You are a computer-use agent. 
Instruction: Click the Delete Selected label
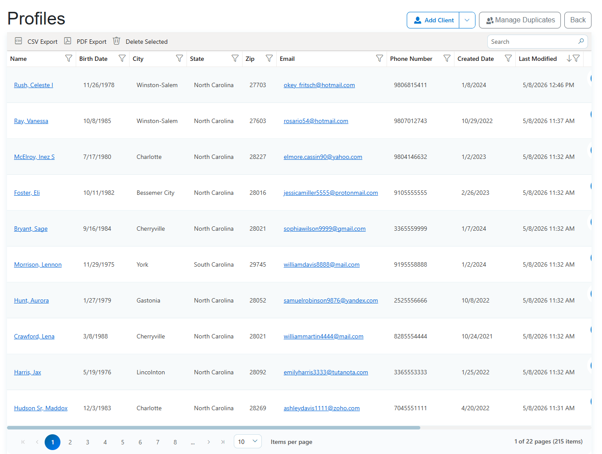click(147, 42)
